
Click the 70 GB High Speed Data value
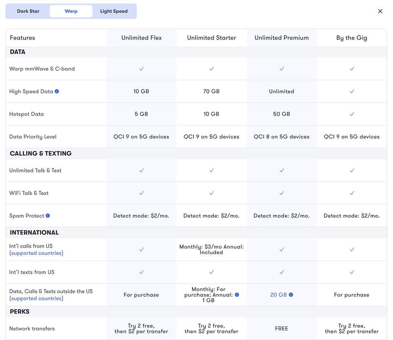[211, 91]
